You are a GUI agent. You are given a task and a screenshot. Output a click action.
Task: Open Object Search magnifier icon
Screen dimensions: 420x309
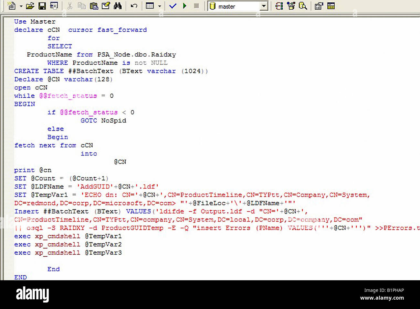tap(303, 6)
